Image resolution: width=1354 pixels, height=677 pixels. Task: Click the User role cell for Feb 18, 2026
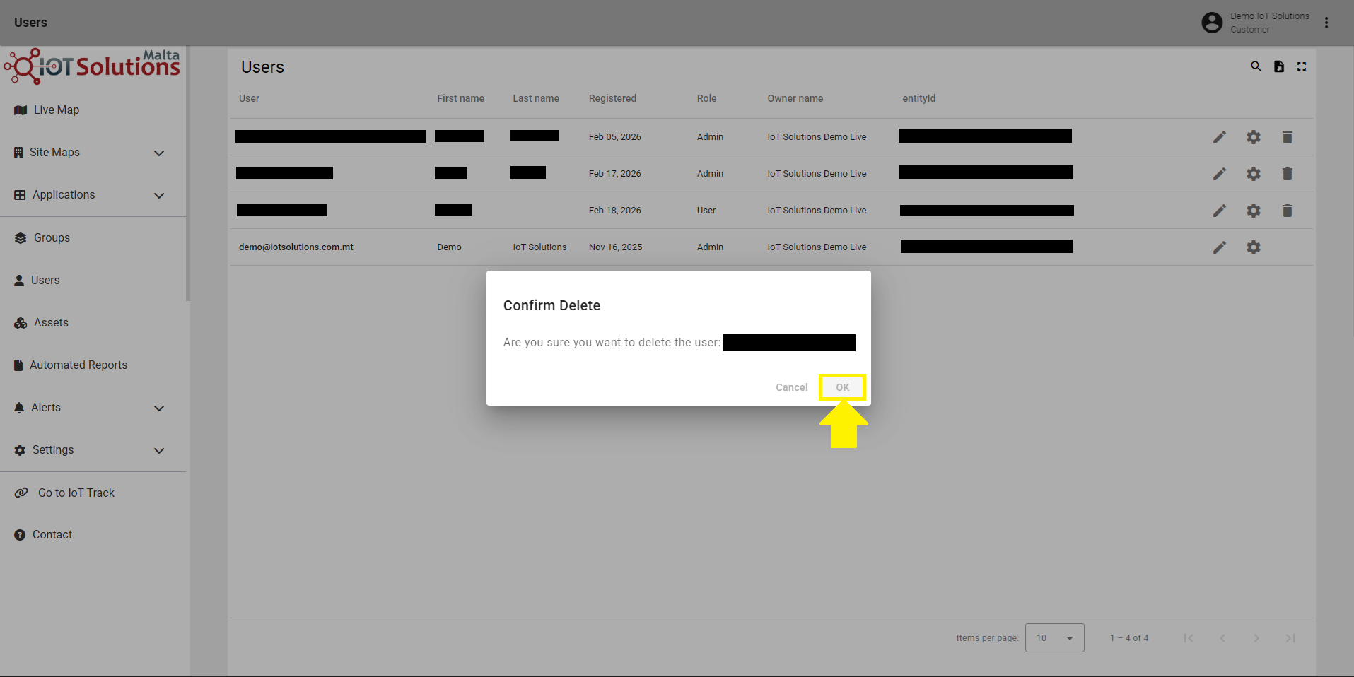pos(706,211)
